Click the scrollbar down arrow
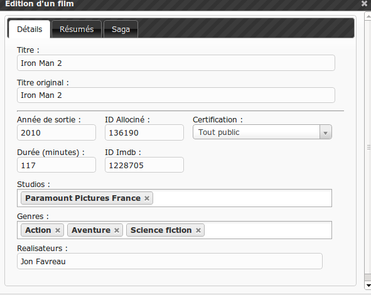The height and width of the screenshot is (295, 371). pos(368,286)
